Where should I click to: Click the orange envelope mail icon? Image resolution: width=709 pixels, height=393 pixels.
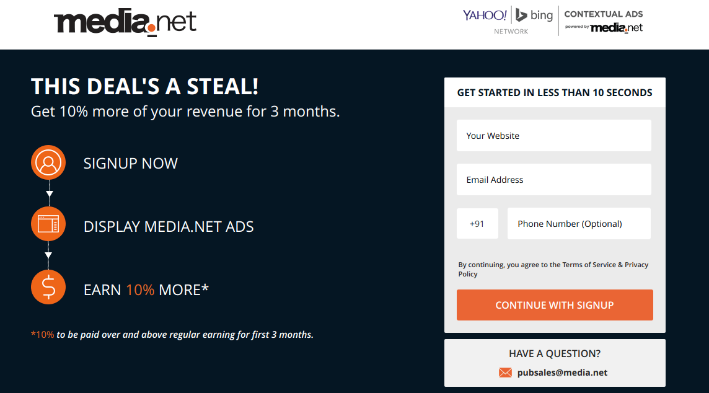click(x=505, y=373)
